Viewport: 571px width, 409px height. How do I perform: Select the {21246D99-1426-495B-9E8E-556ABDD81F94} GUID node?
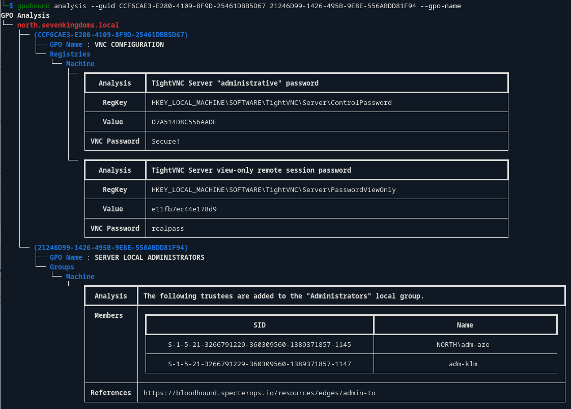click(x=111, y=248)
